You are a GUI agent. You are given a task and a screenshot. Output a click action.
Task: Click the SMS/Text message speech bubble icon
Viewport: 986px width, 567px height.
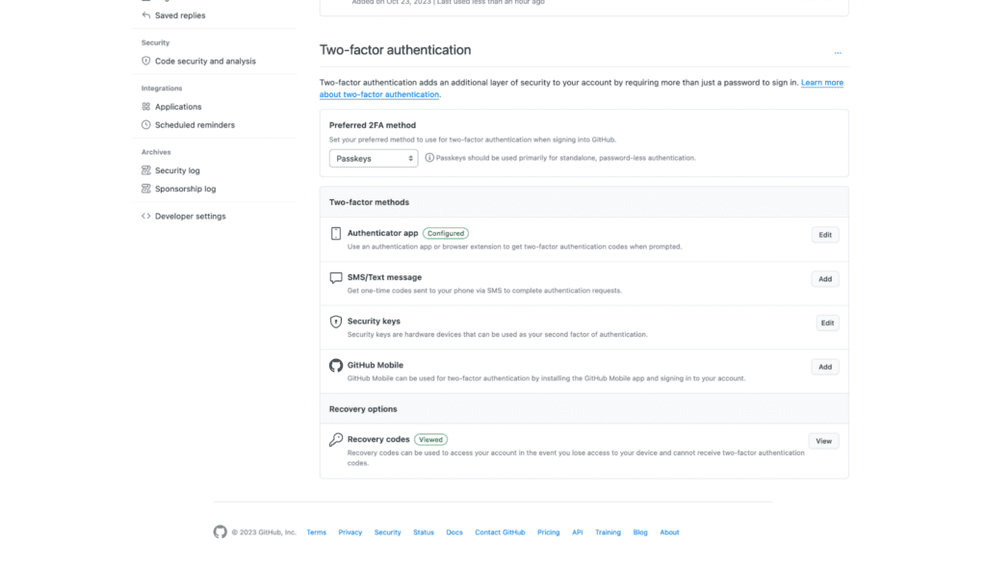pyautogui.click(x=337, y=276)
